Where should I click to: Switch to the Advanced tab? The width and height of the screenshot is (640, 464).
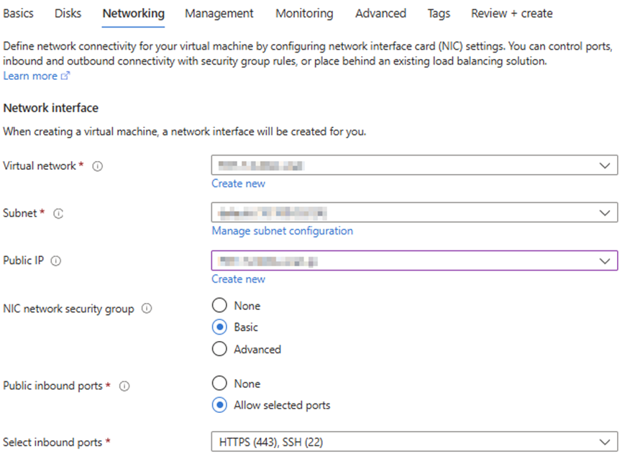pyautogui.click(x=380, y=14)
